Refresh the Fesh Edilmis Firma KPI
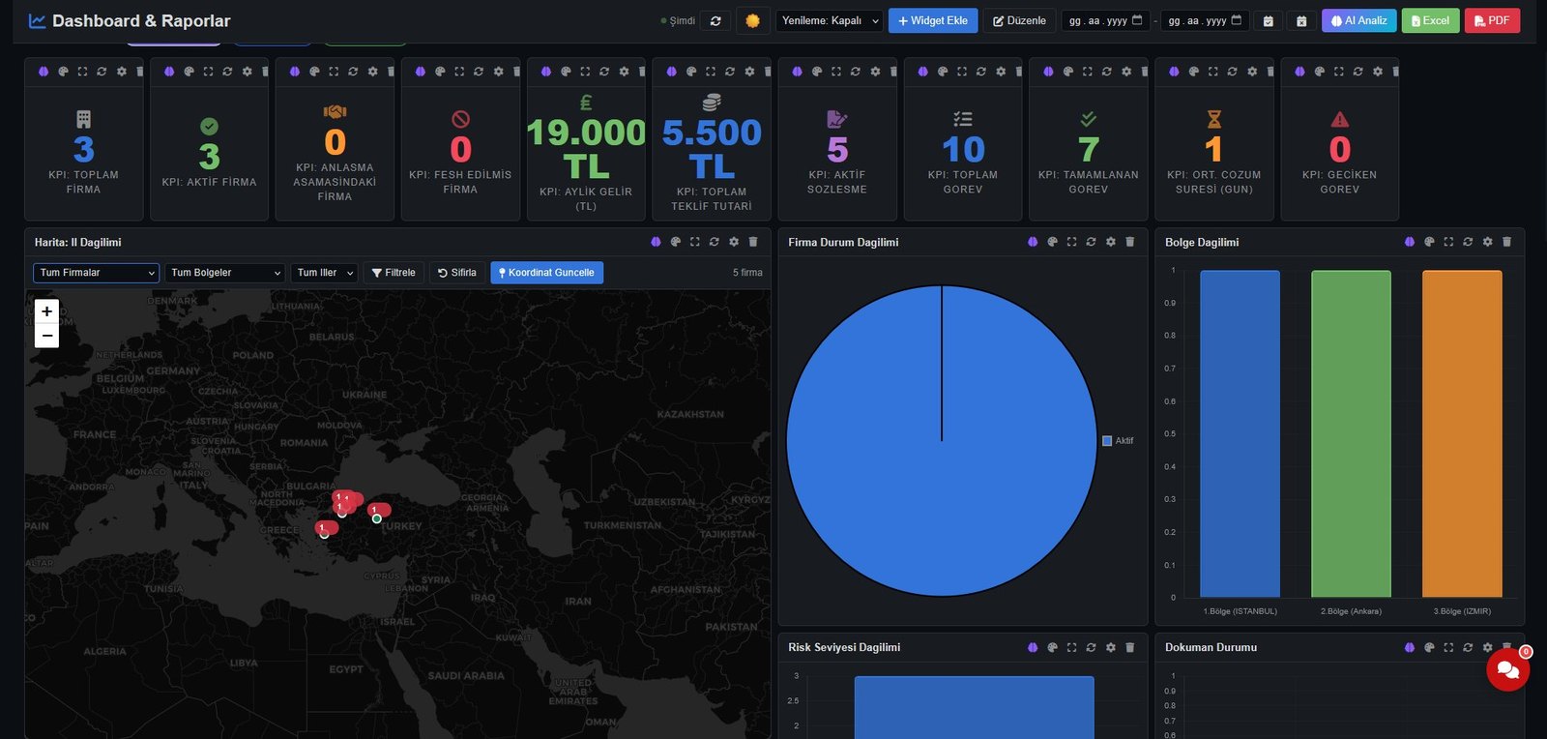 pyautogui.click(x=479, y=72)
